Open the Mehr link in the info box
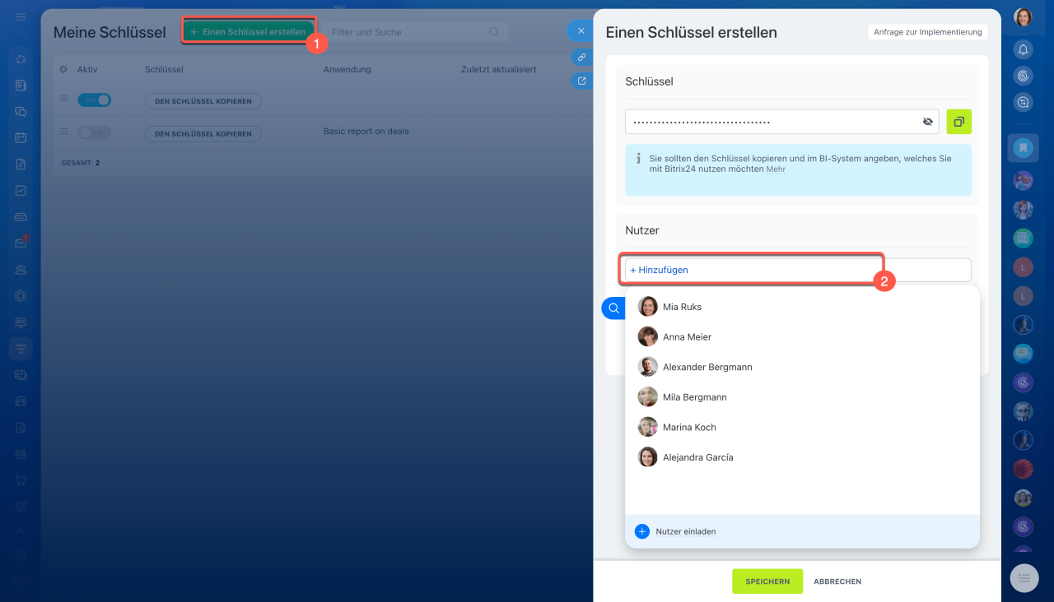Image resolution: width=1054 pixels, height=602 pixels. [x=776, y=169]
